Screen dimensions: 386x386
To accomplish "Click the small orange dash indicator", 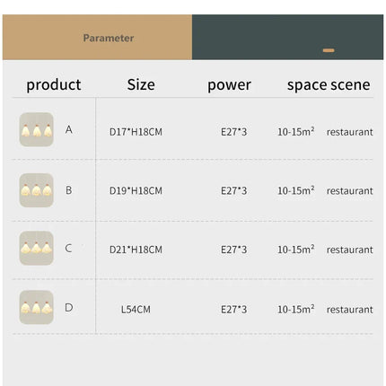I will coord(329,50).
